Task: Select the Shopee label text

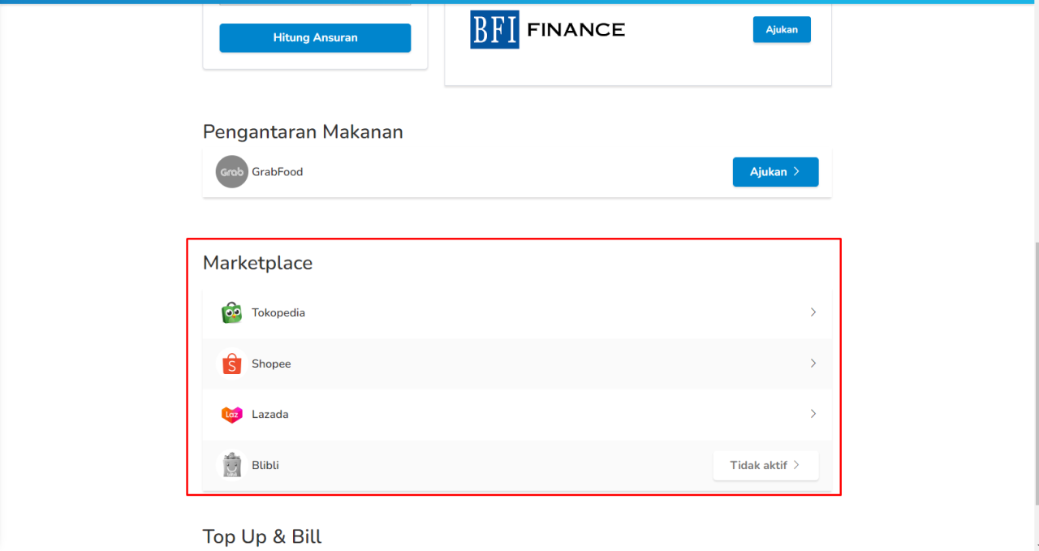Action: tap(271, 364)
